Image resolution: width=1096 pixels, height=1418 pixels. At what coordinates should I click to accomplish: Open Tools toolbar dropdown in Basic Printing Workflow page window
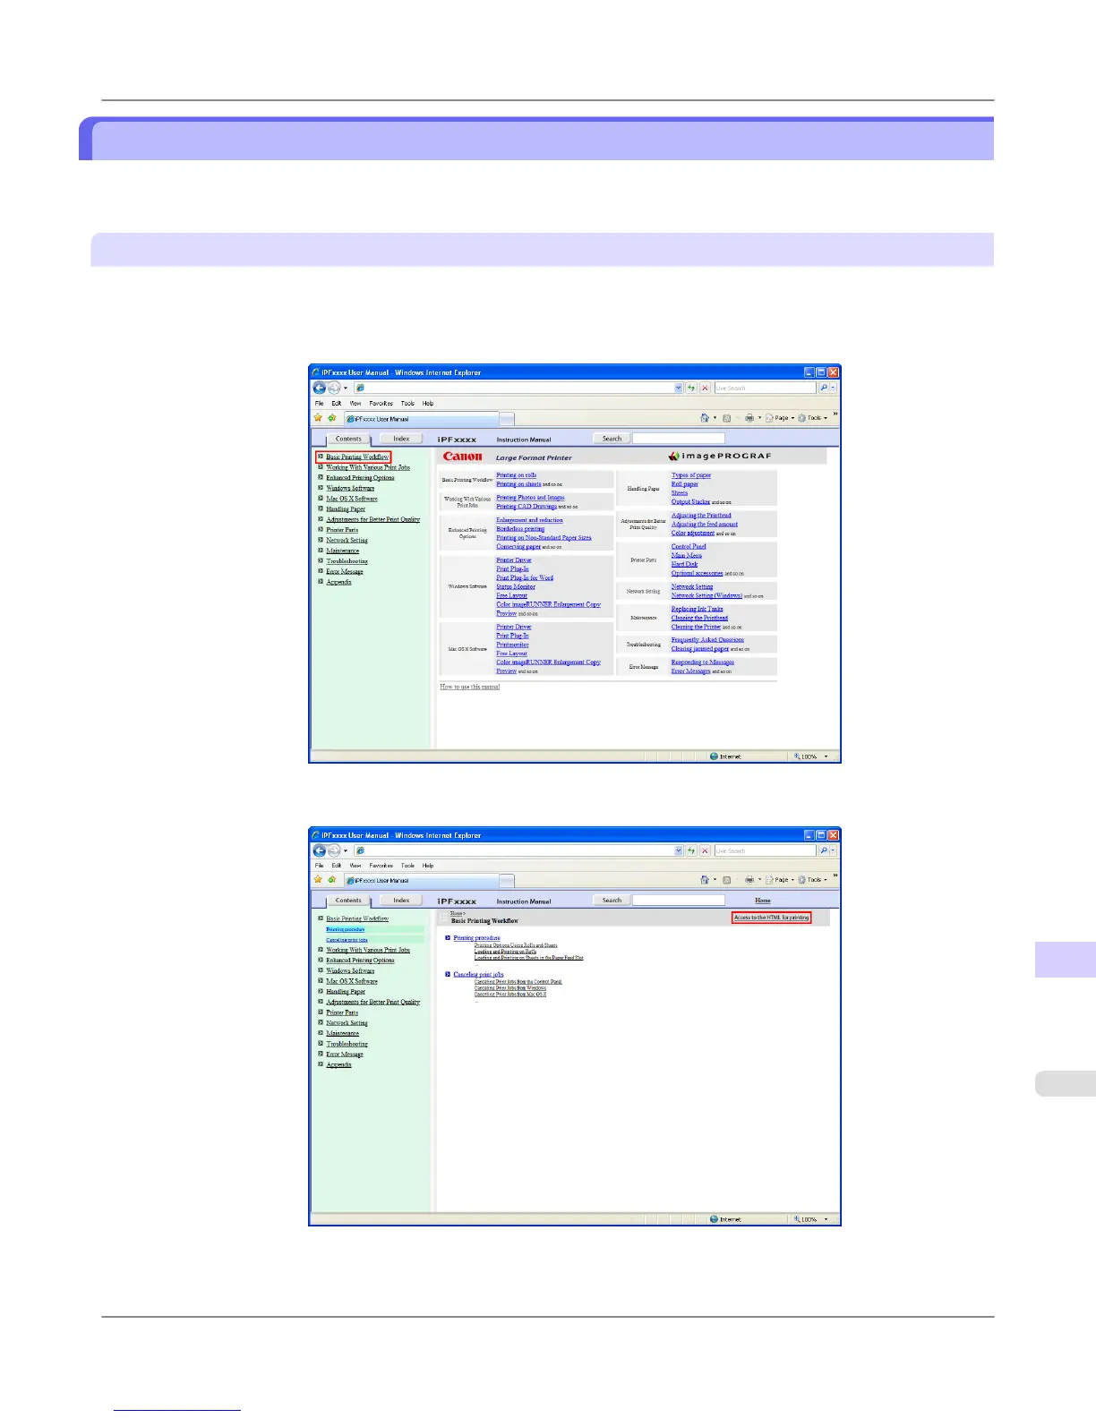813,880
